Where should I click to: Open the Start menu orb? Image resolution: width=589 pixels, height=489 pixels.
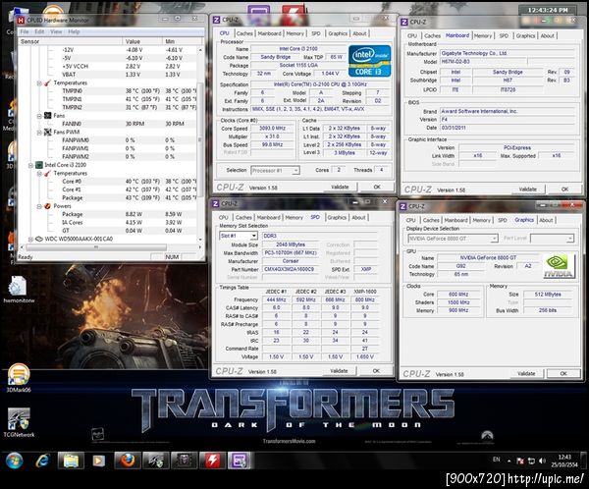15,461
